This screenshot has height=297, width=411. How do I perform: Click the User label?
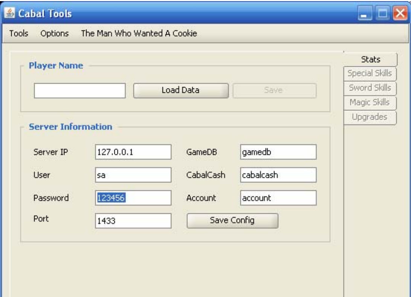(42, 175)
